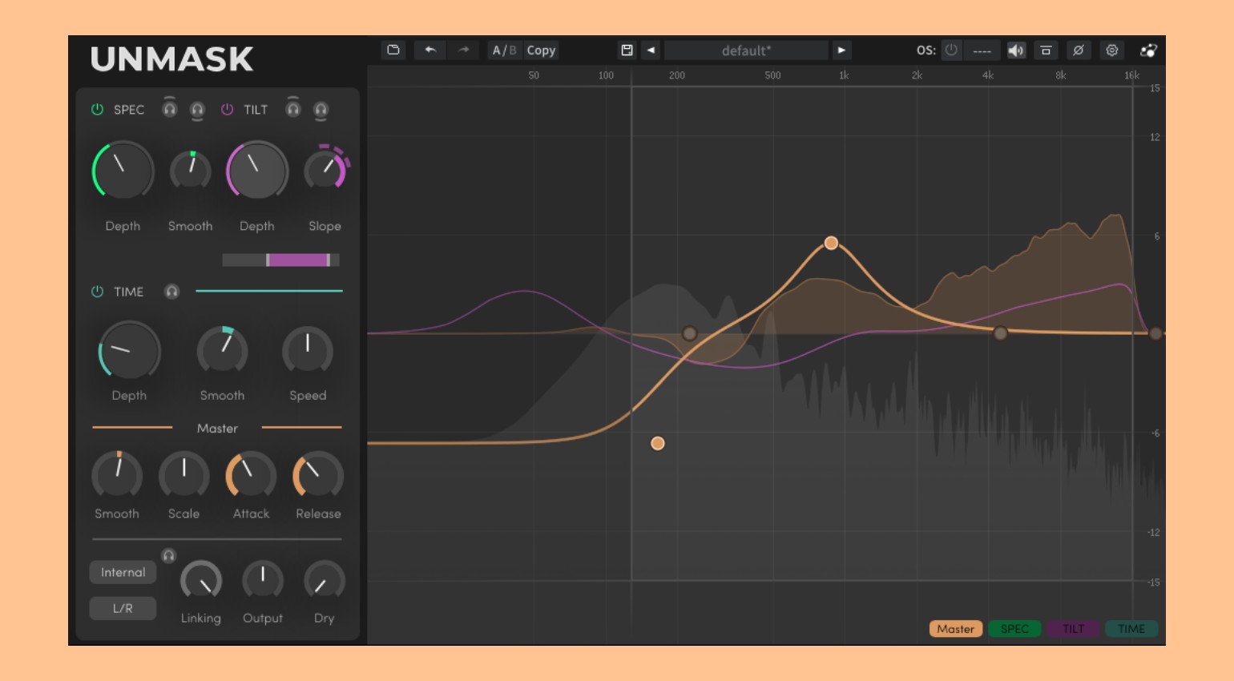Image resolution: width=1234 pixels, height=681 pixels.
Task: Open settings with the gear icon
Action: (x=1112, y=50)
